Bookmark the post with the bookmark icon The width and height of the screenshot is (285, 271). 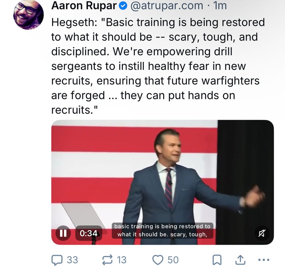[x=217, y=260]
